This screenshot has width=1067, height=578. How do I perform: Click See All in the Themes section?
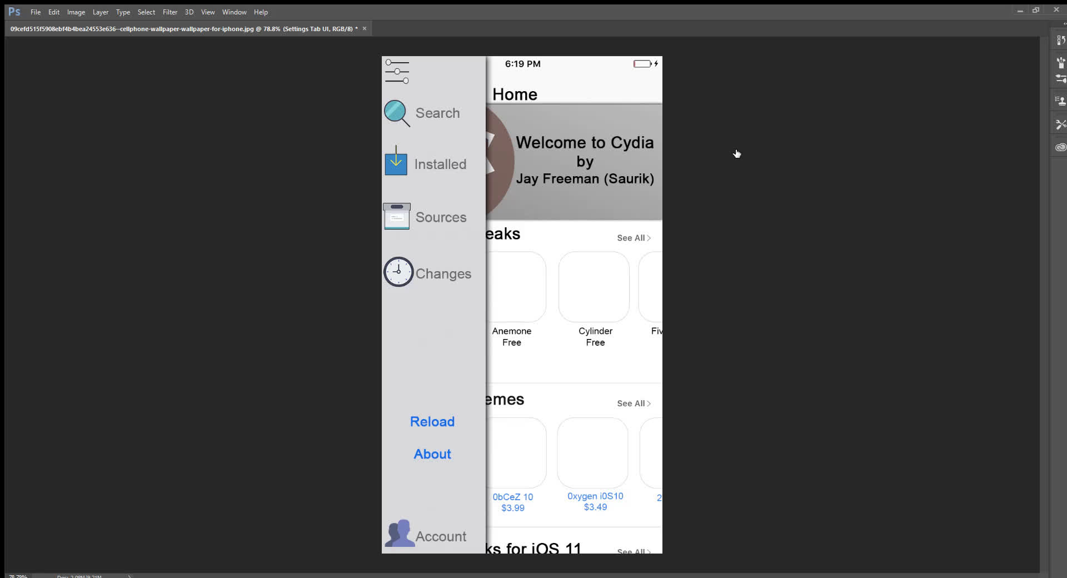[x=633, y=403]
